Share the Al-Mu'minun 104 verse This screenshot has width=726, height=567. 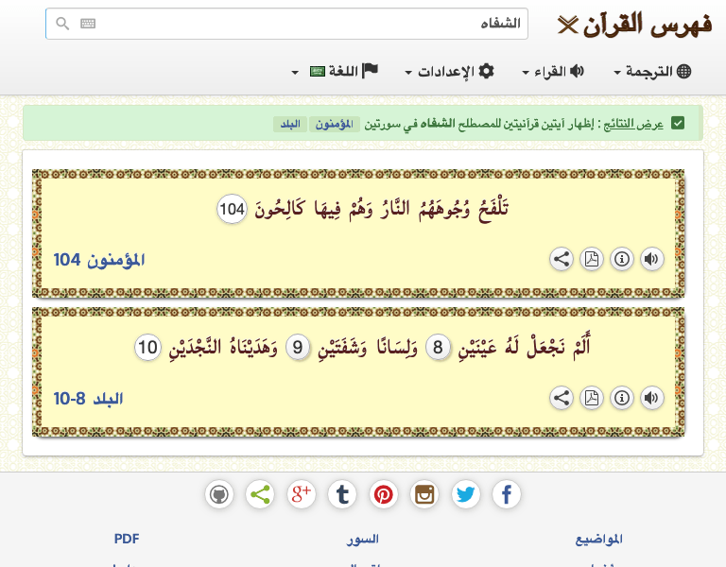(562, 259)
